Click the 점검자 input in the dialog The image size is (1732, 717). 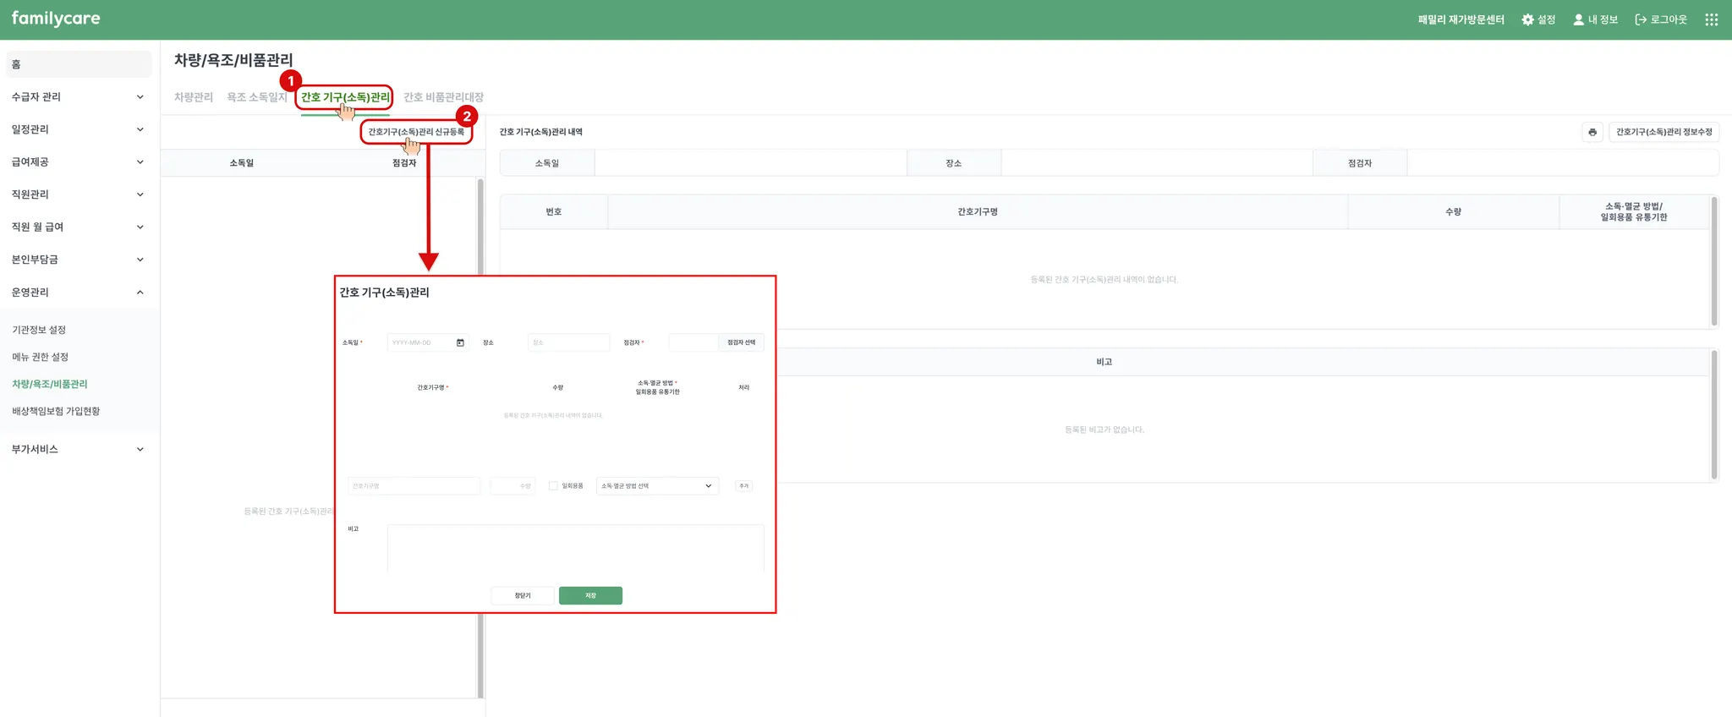[693, 342]
